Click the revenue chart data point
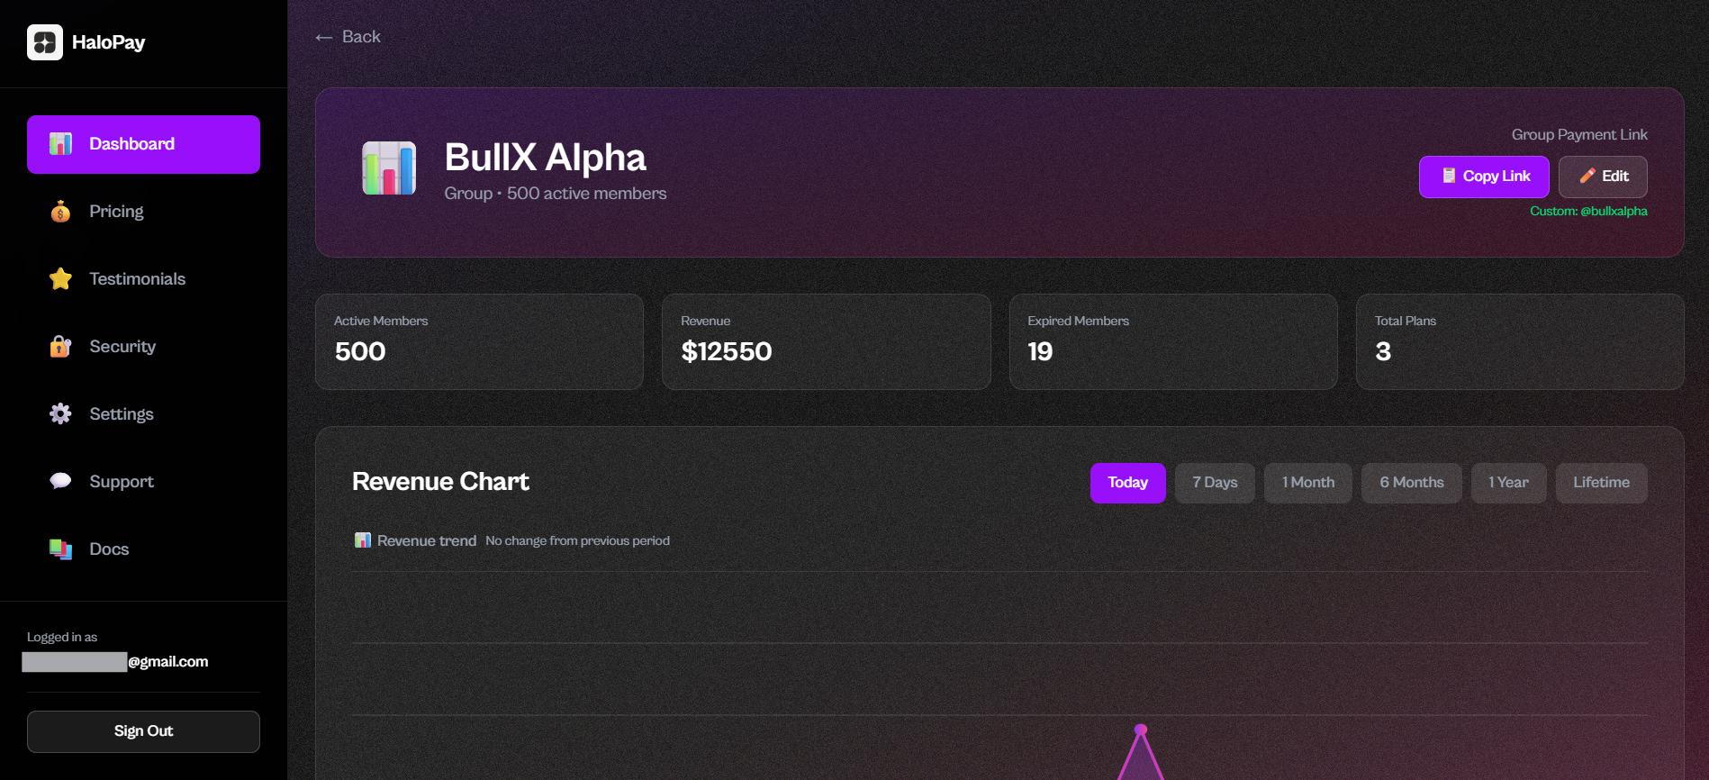 (x=1141, y=730)
